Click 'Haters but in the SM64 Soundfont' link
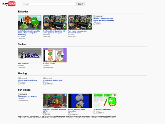This screenshot has width=165, height=124. coord(77,110)
